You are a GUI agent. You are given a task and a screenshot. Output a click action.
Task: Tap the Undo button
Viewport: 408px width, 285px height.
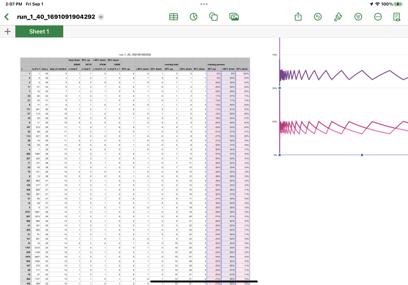coord(318,17)
